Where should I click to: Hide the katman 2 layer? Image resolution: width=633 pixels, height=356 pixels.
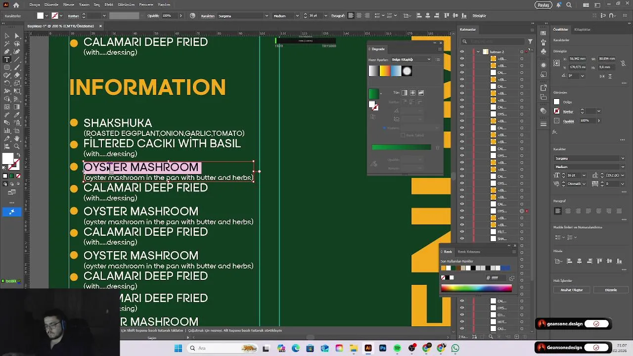click(462, 52)
